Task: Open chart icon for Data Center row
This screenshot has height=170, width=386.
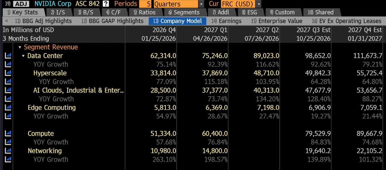Action: 8,56
